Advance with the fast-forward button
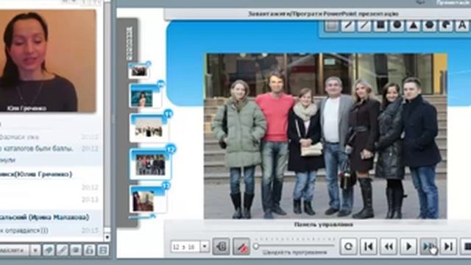 coord(428,247)
